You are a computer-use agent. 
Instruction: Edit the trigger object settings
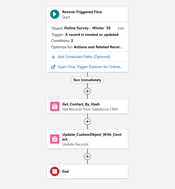coord(121,28)
